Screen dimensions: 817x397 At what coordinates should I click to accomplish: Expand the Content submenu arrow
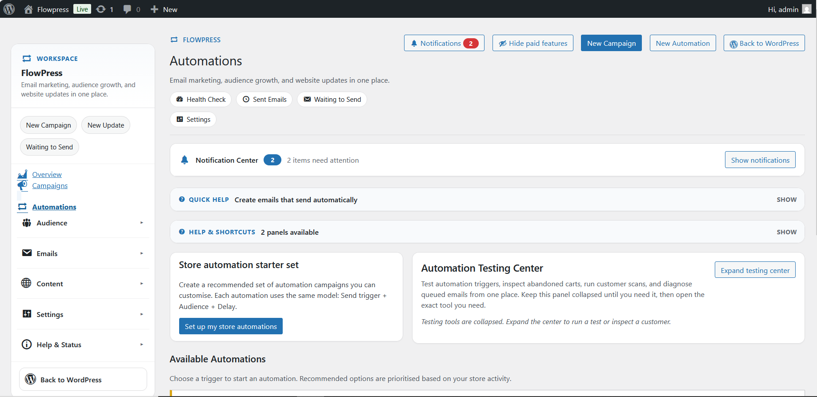point(142,284)
